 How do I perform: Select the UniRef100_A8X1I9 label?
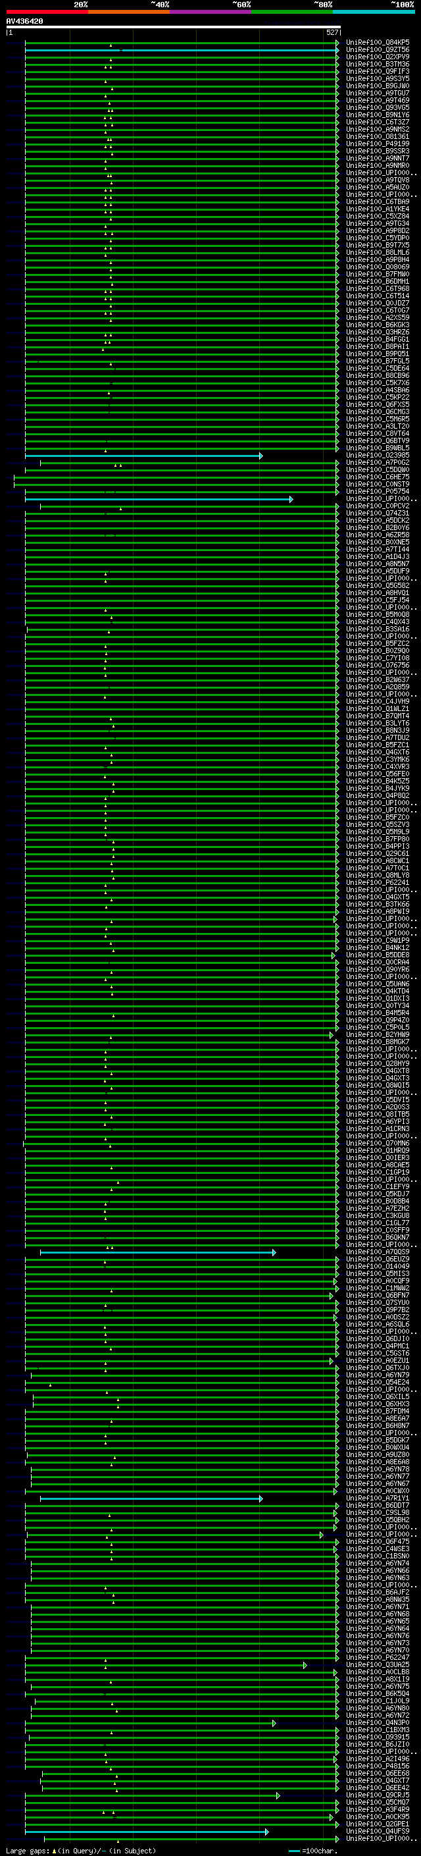tap(378, 1679)
